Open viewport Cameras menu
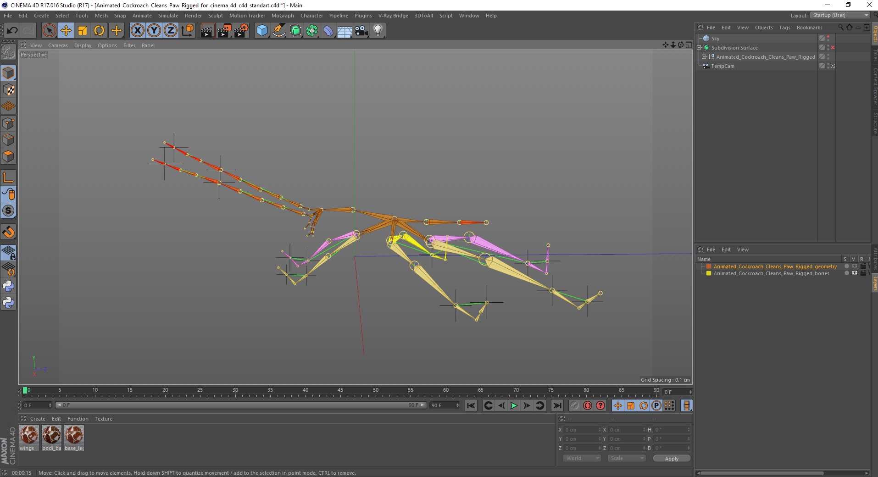This screenshot has width=878, height=477. (58, 45)
